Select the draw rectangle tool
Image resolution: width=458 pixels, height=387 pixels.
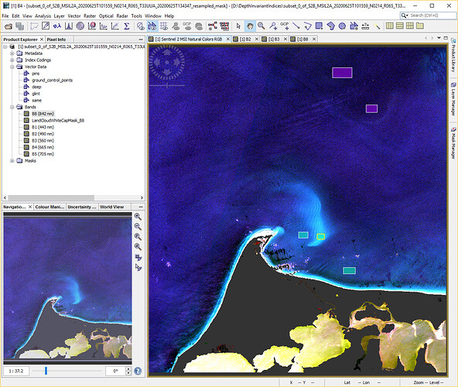[319, 26]
